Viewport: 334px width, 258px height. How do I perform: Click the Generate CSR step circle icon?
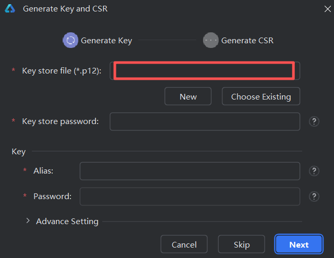click(x=210, y=40)
